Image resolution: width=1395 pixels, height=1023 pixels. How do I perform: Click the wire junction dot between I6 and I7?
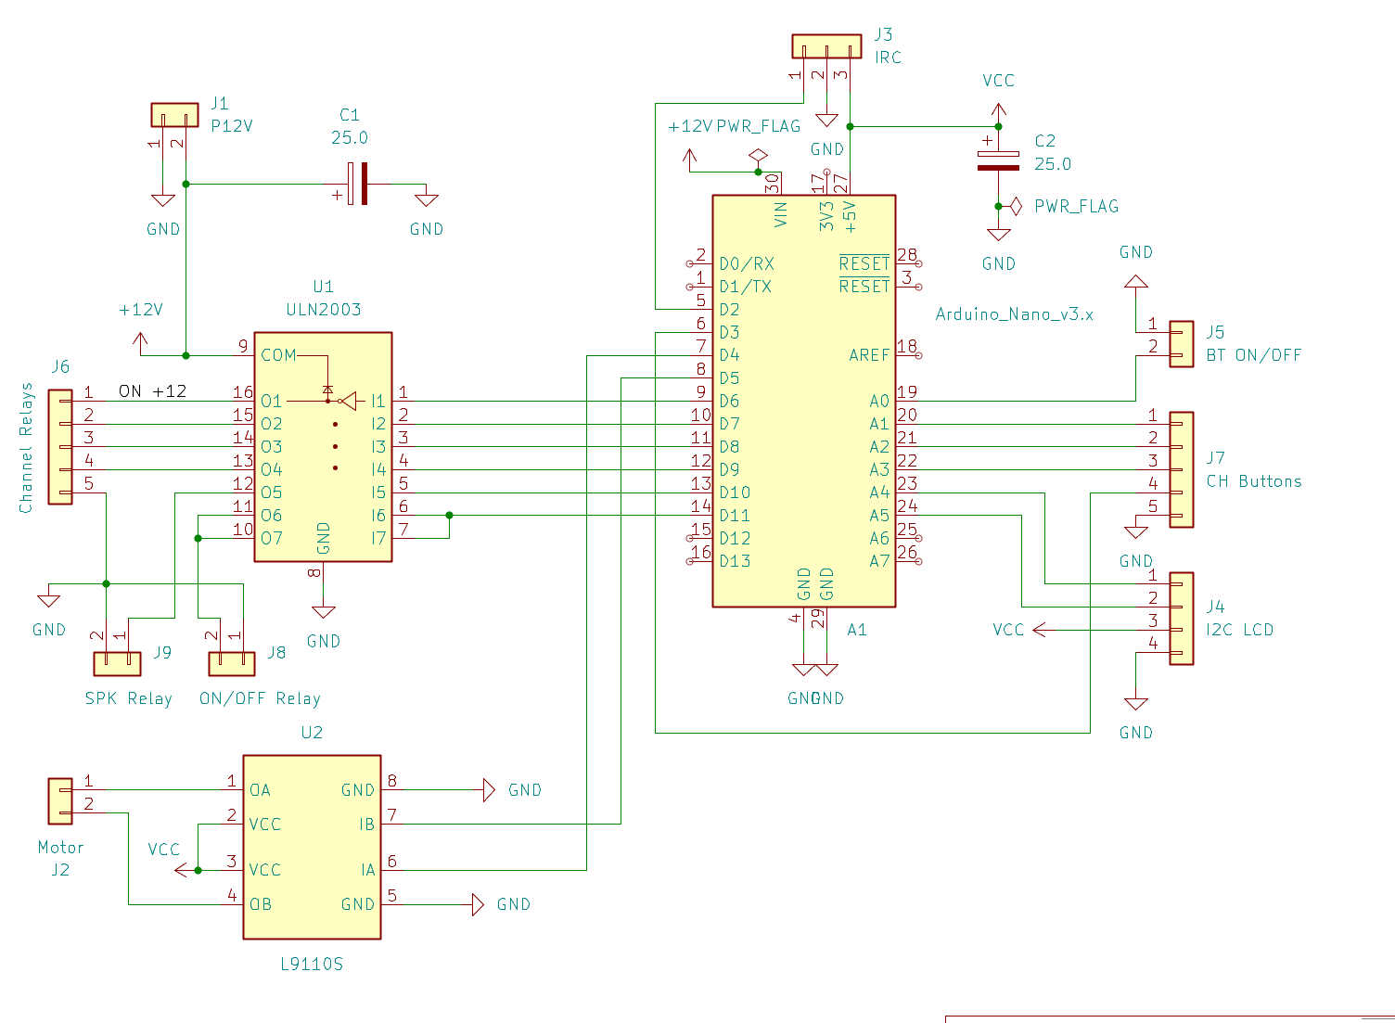(x=449, y=515)
